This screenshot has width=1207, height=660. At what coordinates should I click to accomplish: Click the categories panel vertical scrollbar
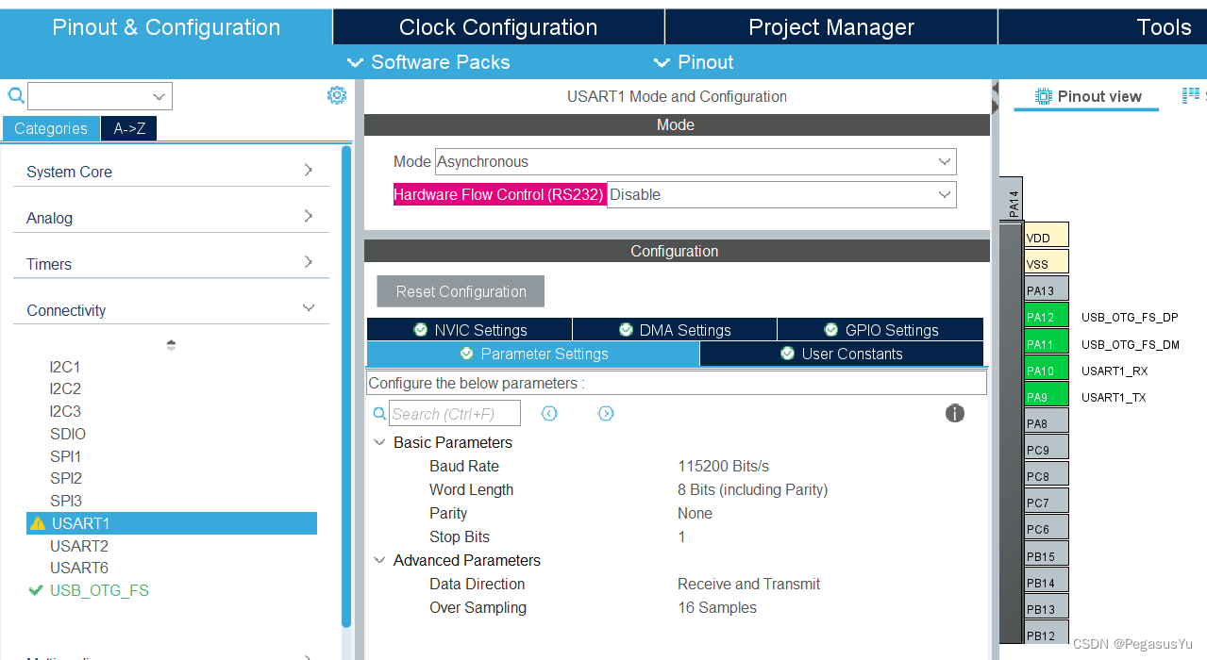click(x=346, y=377)
